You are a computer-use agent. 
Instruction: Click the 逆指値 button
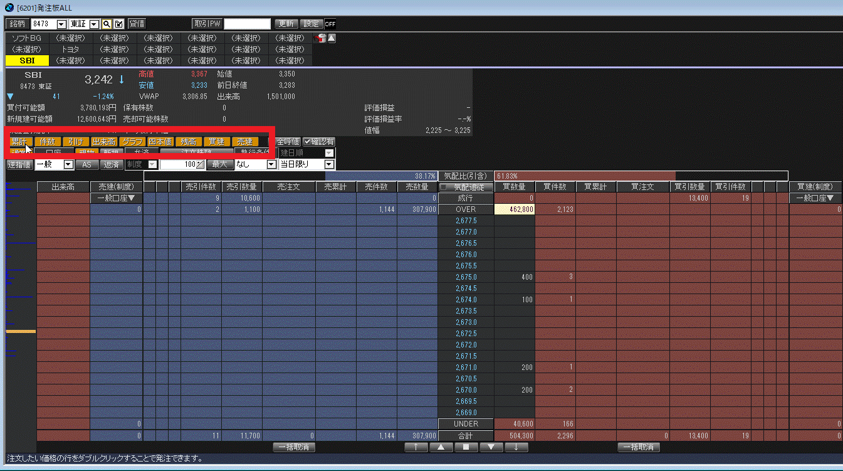click(19, 164)
